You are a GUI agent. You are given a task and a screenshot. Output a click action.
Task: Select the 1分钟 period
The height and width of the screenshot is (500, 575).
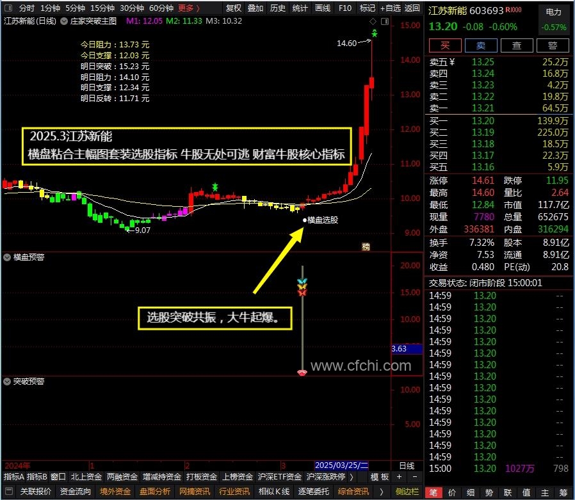click(x=50, y=8)
